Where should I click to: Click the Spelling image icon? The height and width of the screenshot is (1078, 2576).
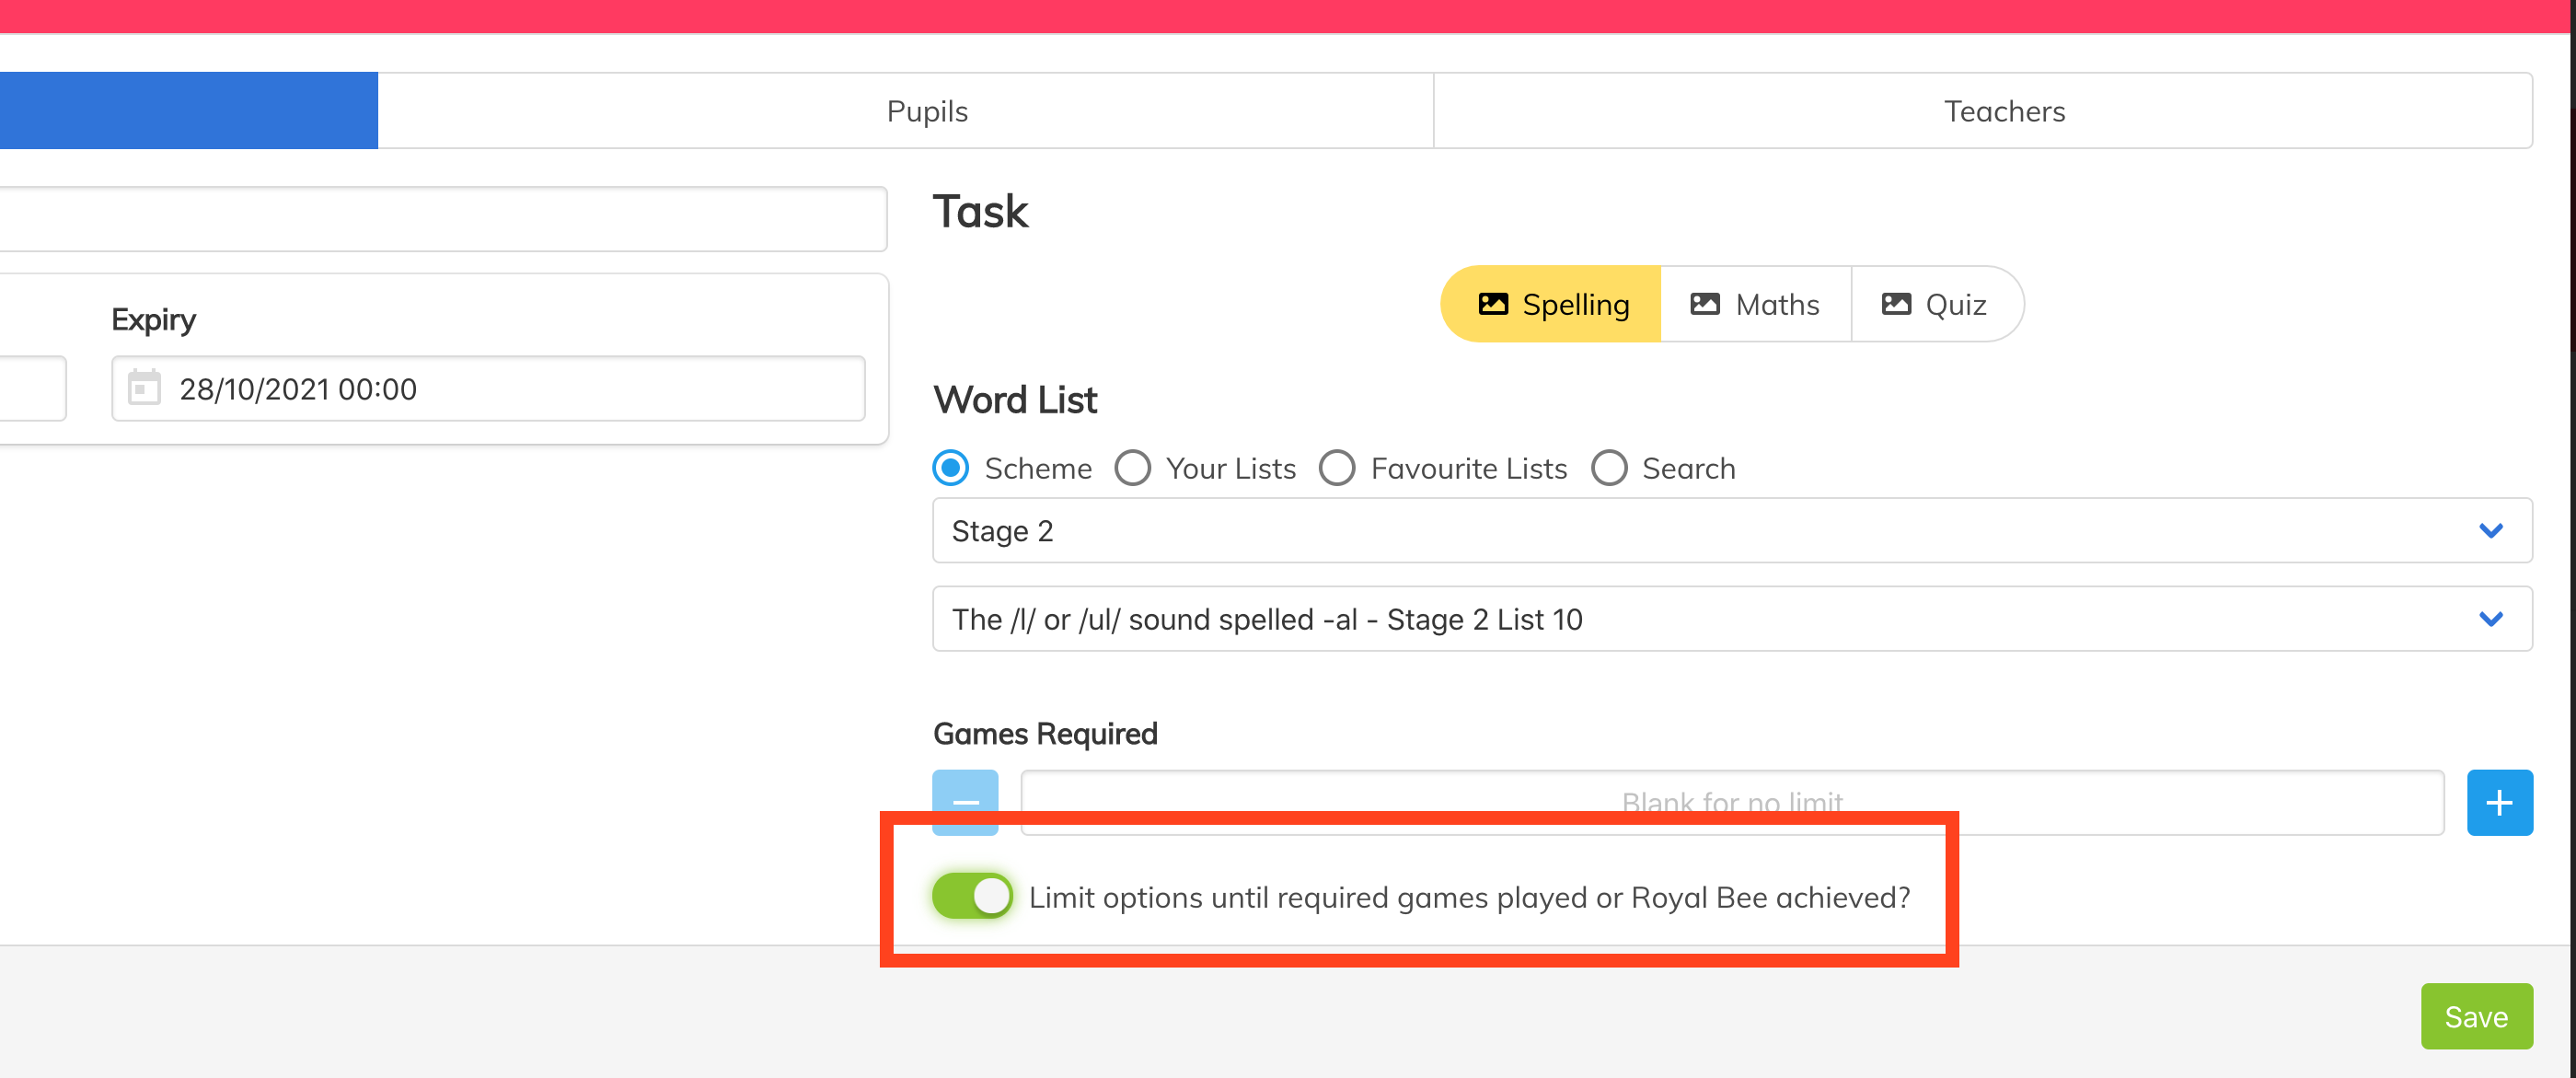tap(1492, 304)
